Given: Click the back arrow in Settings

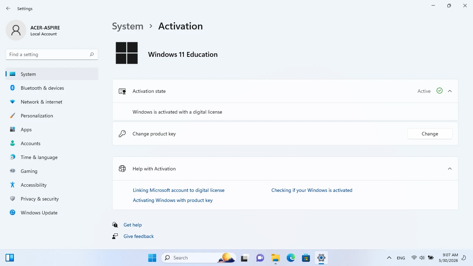Looking at the screenshot, I should point(8,8).
